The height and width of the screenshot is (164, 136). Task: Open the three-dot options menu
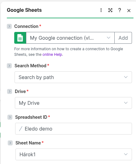coord(101,10)
